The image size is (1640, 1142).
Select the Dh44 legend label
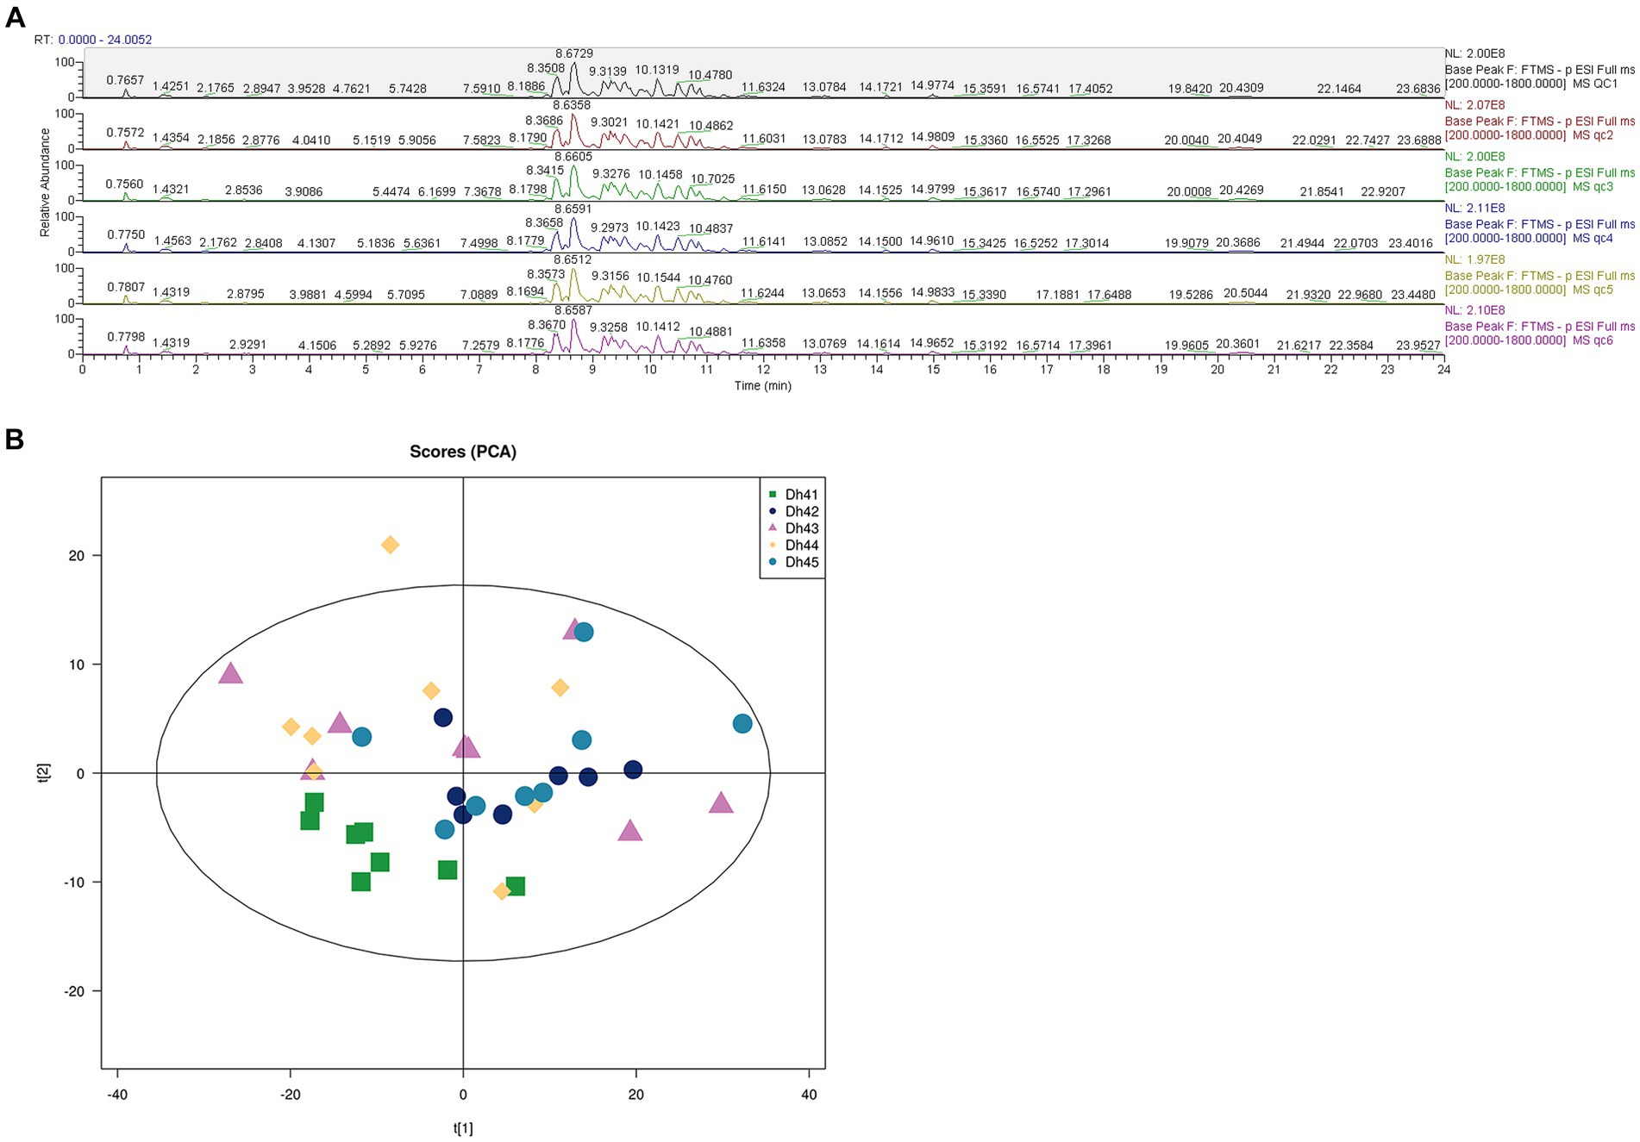point(802,546)
